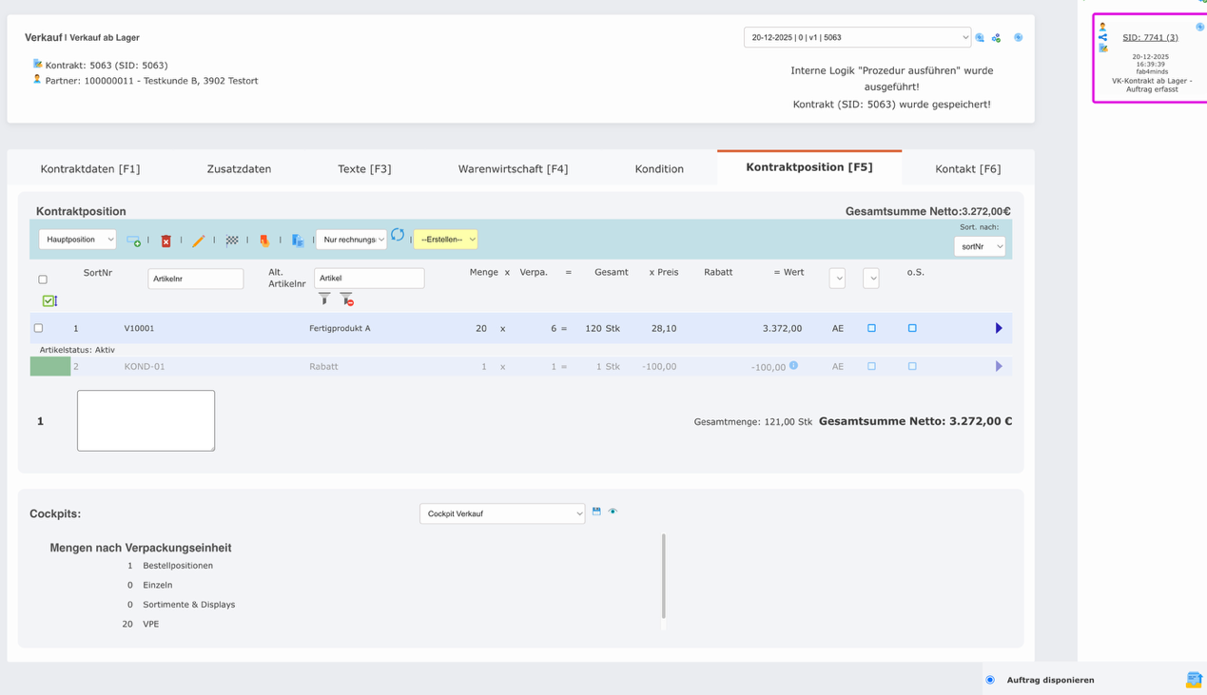Open the yellow --Erstellen-- dropdown
Viewport: 1207px width, 695px height.
[446, 240]
